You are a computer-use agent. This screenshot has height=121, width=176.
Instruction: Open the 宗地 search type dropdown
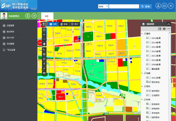[x=103, y=6]
